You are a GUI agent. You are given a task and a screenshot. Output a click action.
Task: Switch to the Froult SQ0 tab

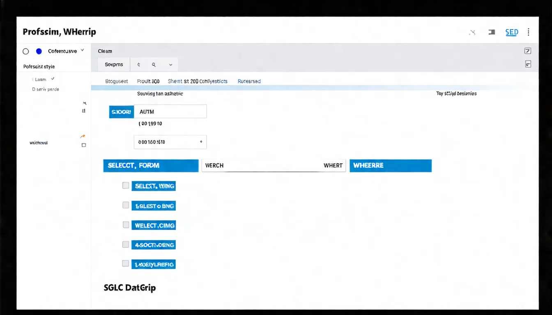coord(148,81)
